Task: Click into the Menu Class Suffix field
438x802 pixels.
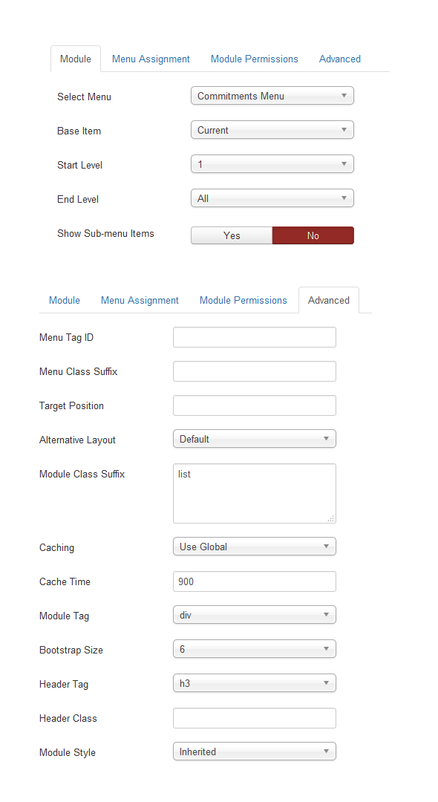Action: 254,371
